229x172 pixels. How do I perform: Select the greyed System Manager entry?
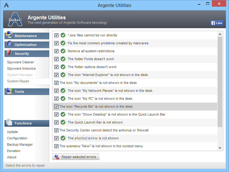click(x=20, y=75)
